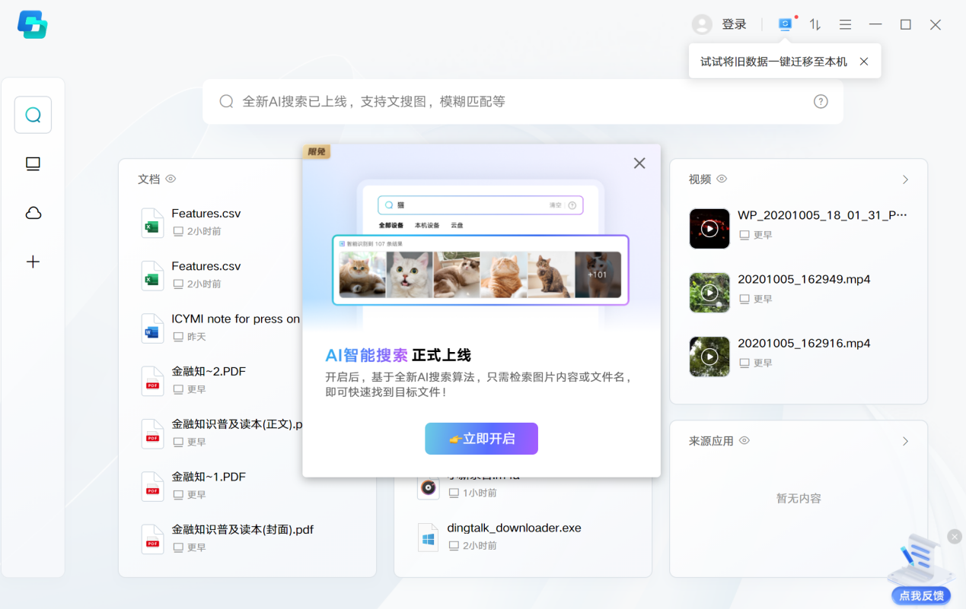Click the 登录 login link
966x609 pixels.
pos(734,24)
